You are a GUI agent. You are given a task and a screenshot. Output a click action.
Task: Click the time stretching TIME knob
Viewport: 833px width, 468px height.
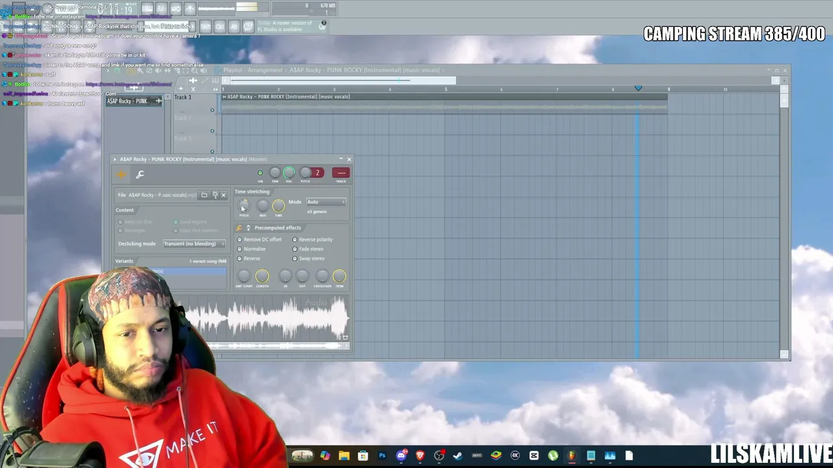[279, 206]
